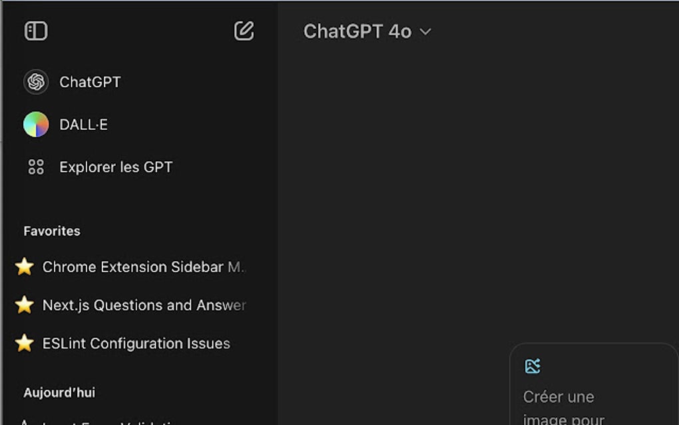679x425 pixels.
Task: Click the Aujourd'hui section header
Action: [59, 392]
